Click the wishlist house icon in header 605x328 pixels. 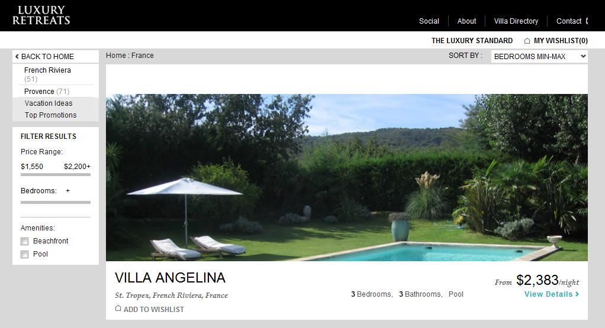pyautogui.click(x=527, y=41)
